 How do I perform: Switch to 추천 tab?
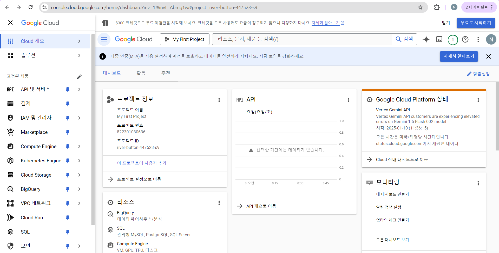166,73
